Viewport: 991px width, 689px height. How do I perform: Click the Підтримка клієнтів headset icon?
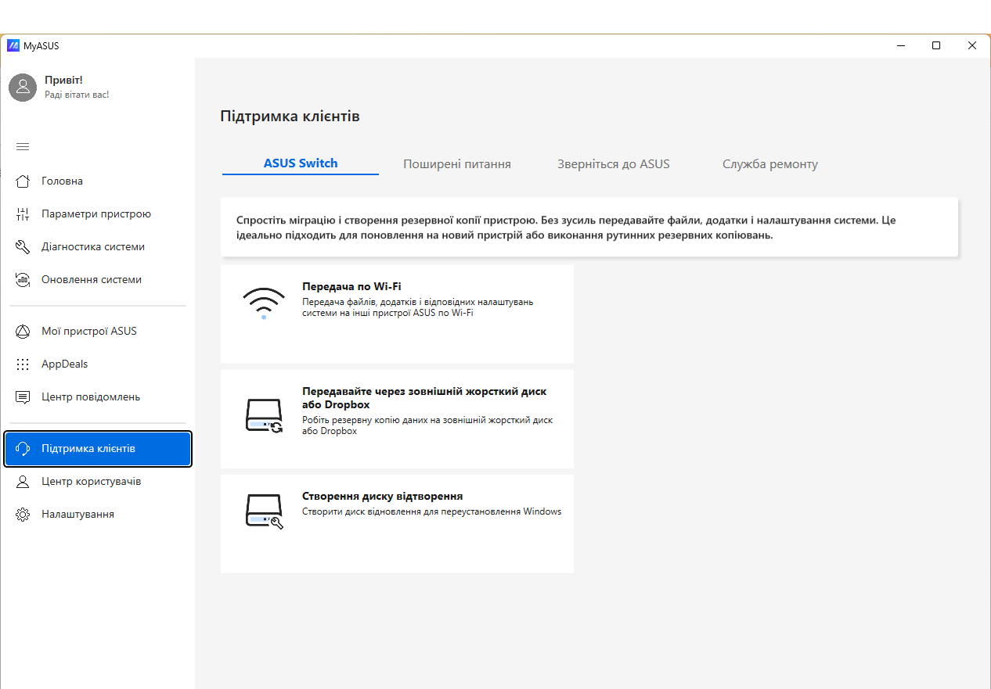(x=23, y=449)
